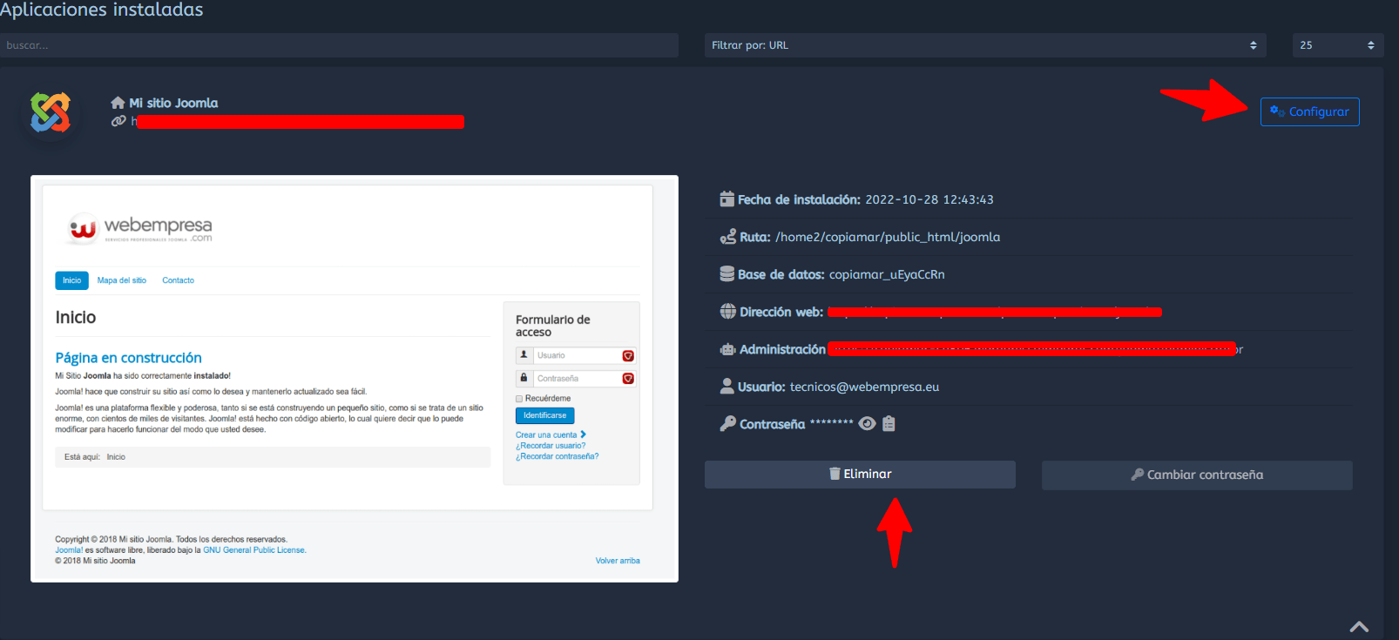Reveal password with the eye icon
The height and width of the screenshot is (640, 1399).
(x=867, y=423)
